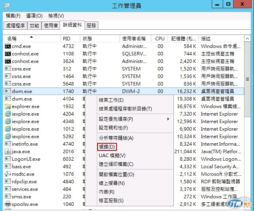Choose 偵錯(D) from context menu

(x=107, y=147)
